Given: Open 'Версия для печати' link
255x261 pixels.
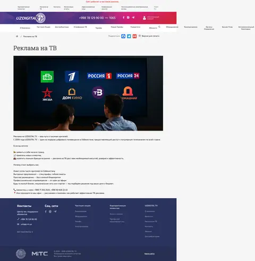Looking at the screenshot, I should coord(150,36).
